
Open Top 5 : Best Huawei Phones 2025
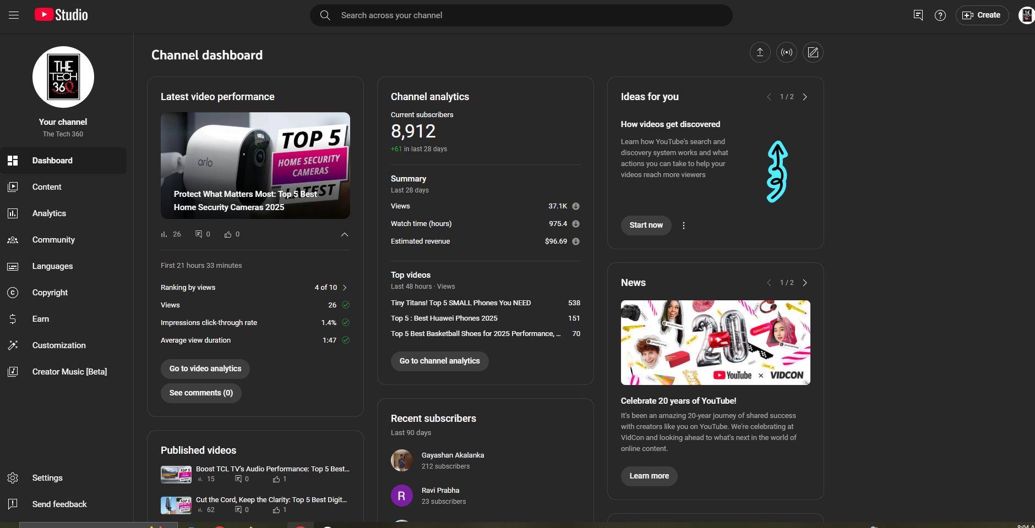[x=444, y=318]
